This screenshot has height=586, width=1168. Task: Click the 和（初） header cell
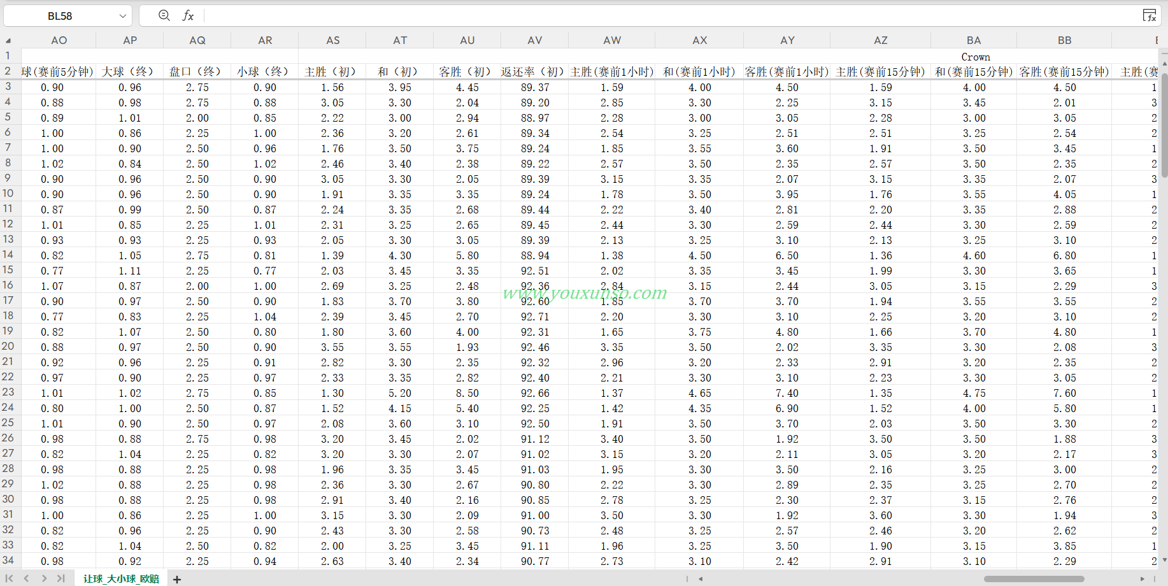click(x=400, y=71)
